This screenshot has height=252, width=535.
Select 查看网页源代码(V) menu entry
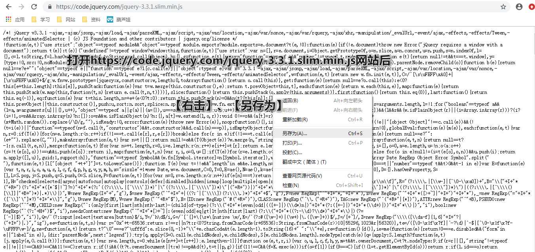323,176
